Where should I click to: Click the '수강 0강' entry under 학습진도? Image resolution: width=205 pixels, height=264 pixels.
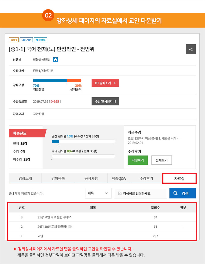pos(19,151)
